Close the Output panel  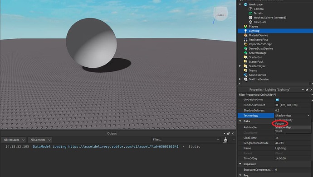[x=233, y=134]
